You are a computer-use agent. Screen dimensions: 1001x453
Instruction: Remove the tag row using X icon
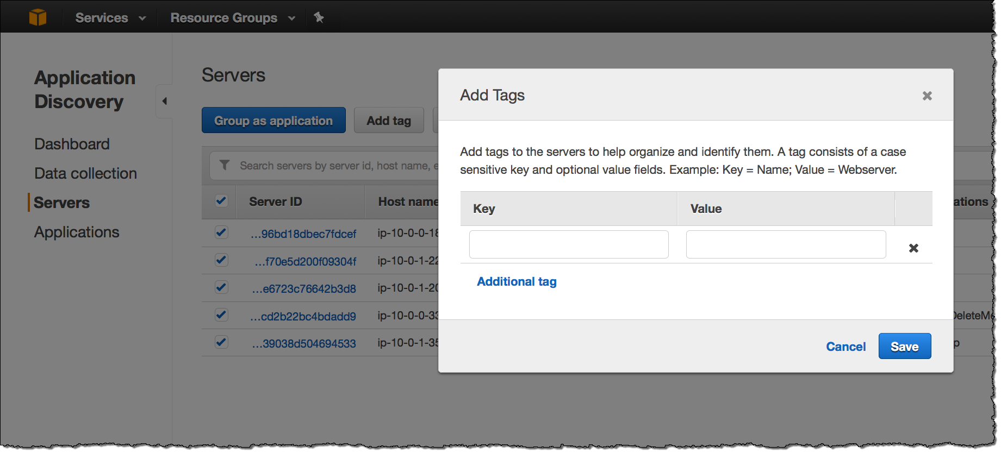coord(913,248)
